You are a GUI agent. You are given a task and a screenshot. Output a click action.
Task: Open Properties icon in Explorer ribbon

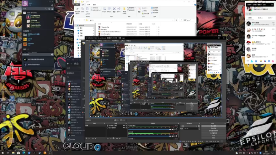pos(139,10)
